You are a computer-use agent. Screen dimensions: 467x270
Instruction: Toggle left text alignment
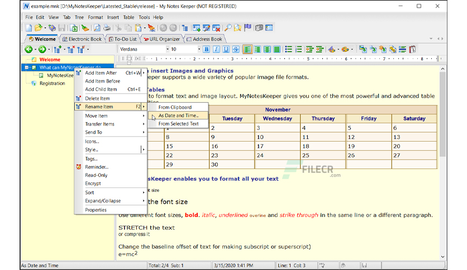(247, 49)
